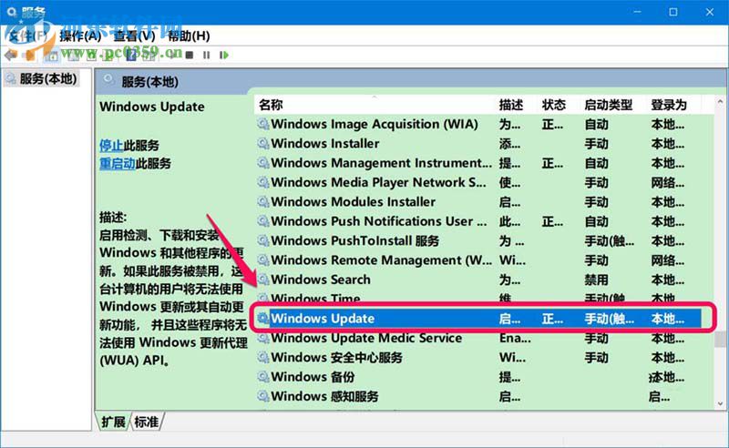Open the 文件(F) menu
Screen dimensions: 729x448
pyautogui.click(x=28, y=36)
